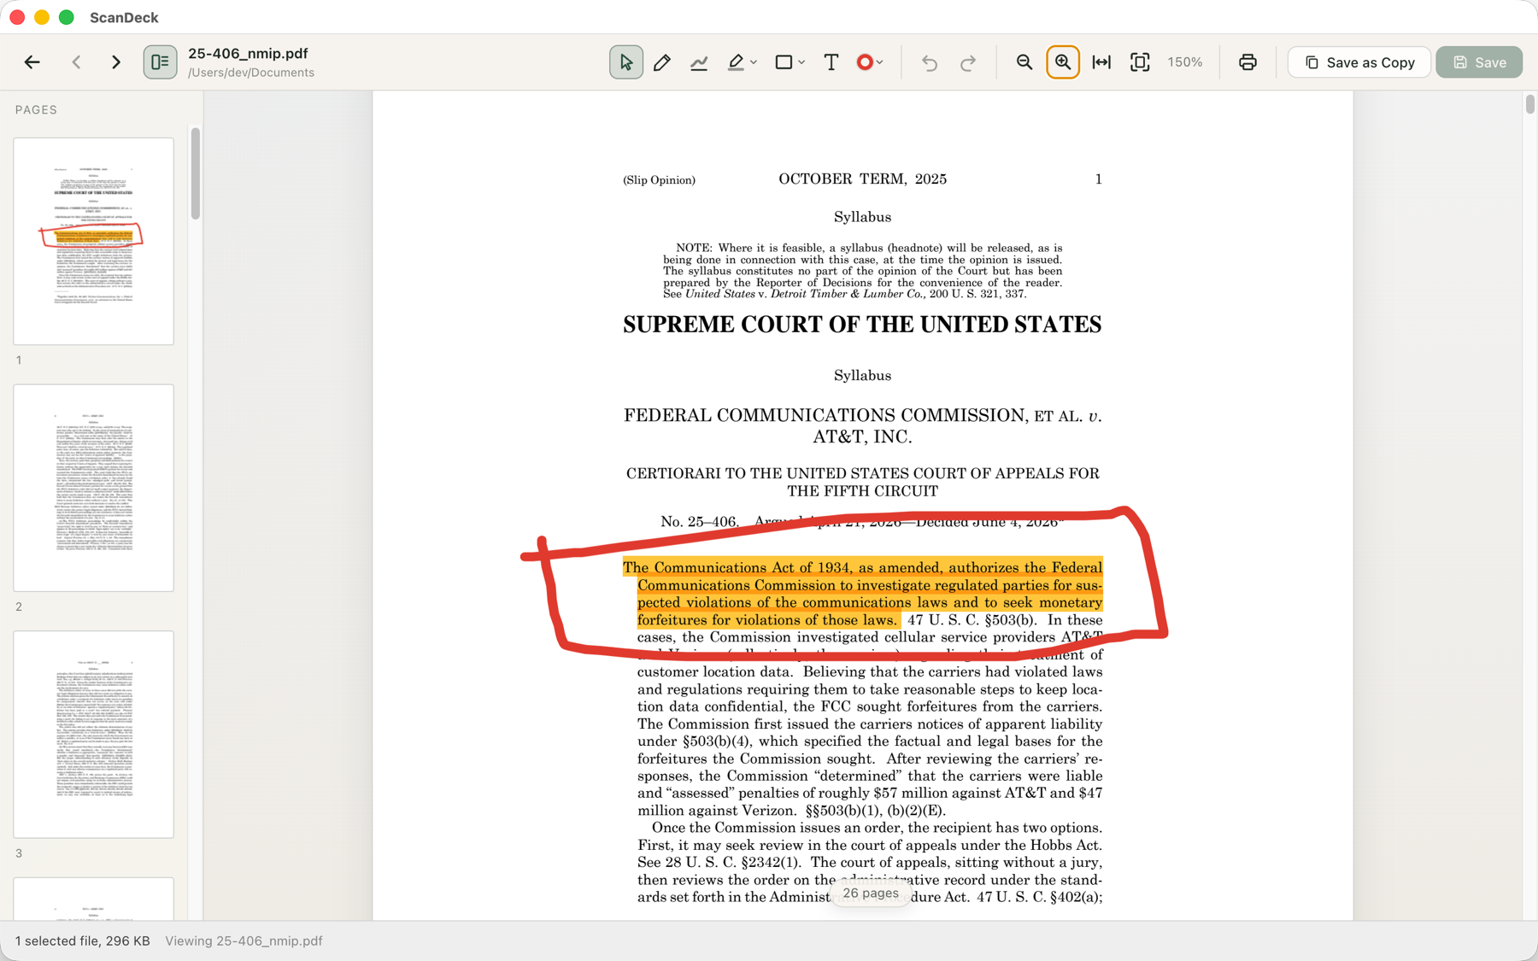Click the PAGES sidebar heading
Image resolution: width=1538 pixels, height=961 pixels.
[x=36, y=110]
